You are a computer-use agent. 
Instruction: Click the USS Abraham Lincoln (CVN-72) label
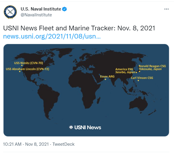click(27, 69)
